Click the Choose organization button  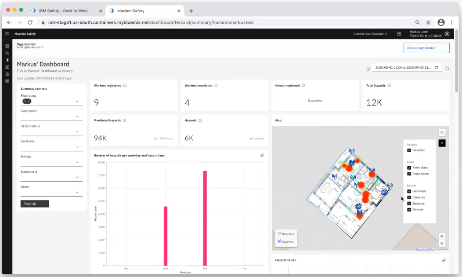pos(426,48)
